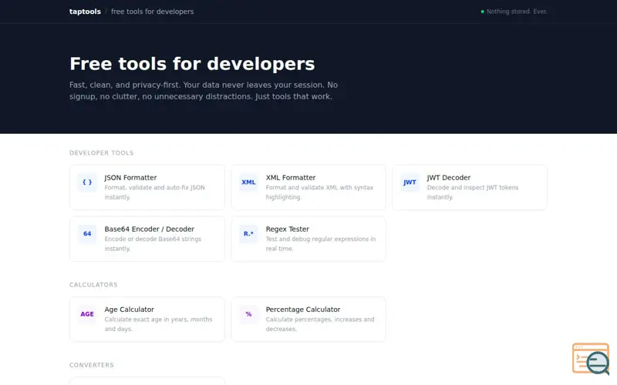The width and height of the screenshot is (617, 385).
Task: Click 'Format, validate and auto-fix JSON' description
Action: click(155, 192)
